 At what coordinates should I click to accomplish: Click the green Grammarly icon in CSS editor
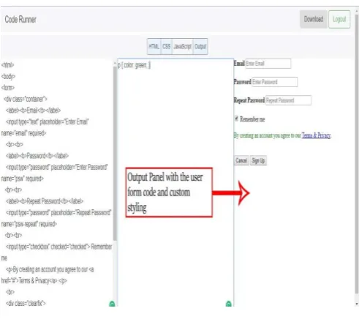tap(229, 304)
